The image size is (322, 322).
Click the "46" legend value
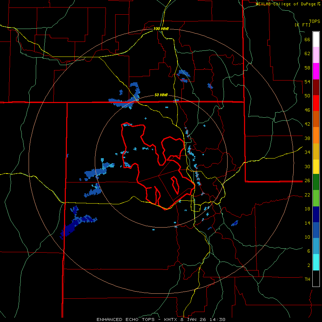307,110
